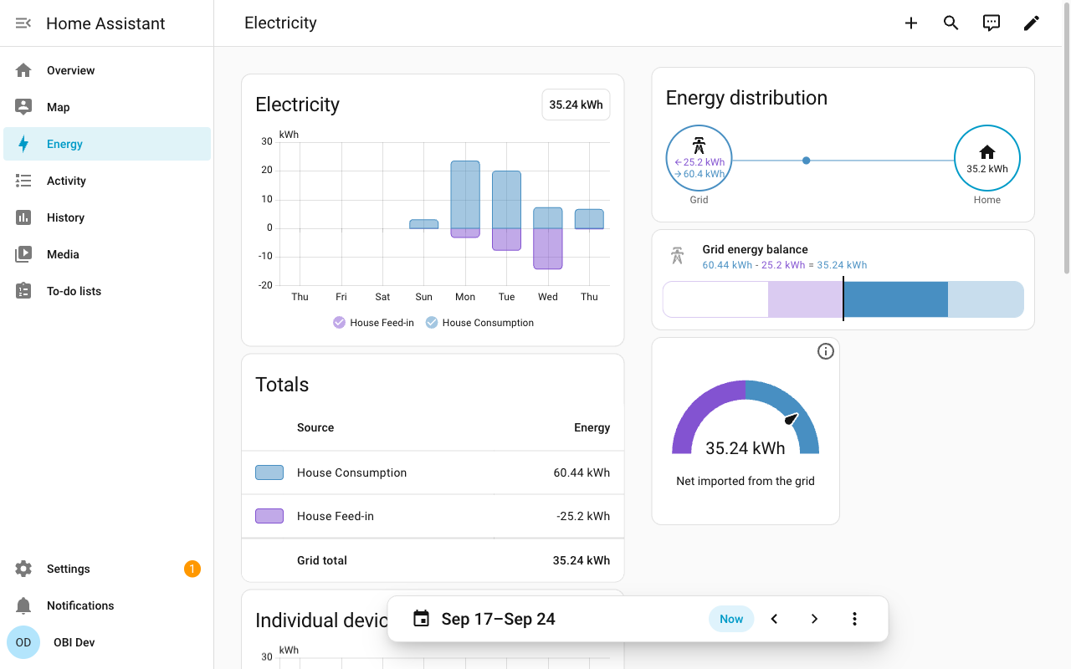Click the page vertical scrollbar

[1066, 138]
